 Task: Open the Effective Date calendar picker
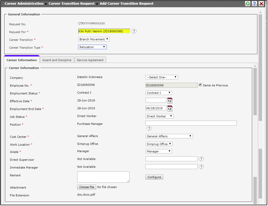[x=170, y=101]
